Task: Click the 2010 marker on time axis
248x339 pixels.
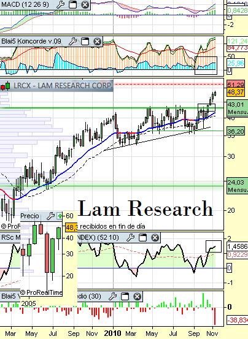Action: pos(113,333)
